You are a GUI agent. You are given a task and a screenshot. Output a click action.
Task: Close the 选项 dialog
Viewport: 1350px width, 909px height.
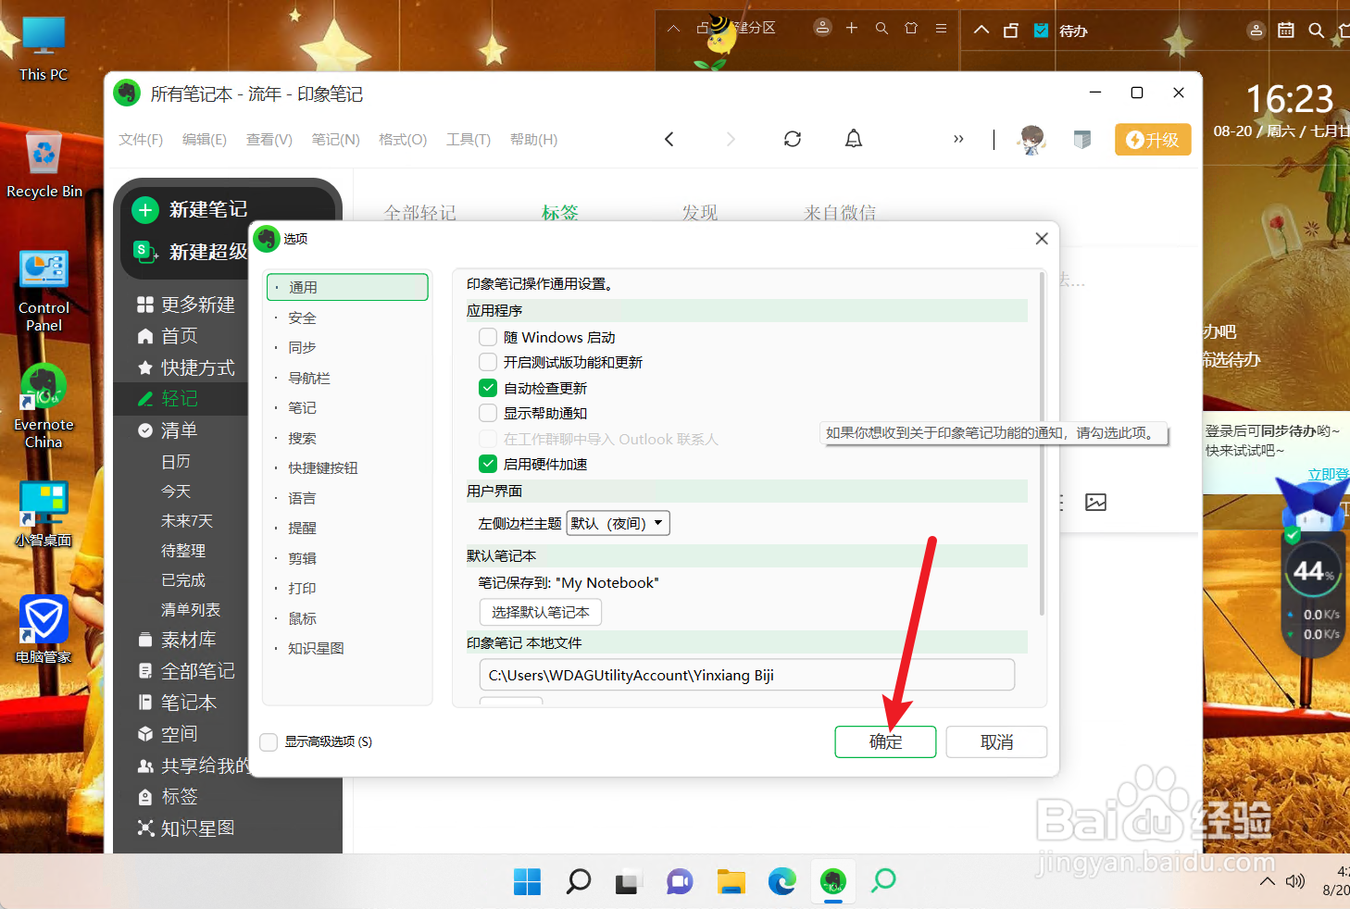[x=1042, y=239]
